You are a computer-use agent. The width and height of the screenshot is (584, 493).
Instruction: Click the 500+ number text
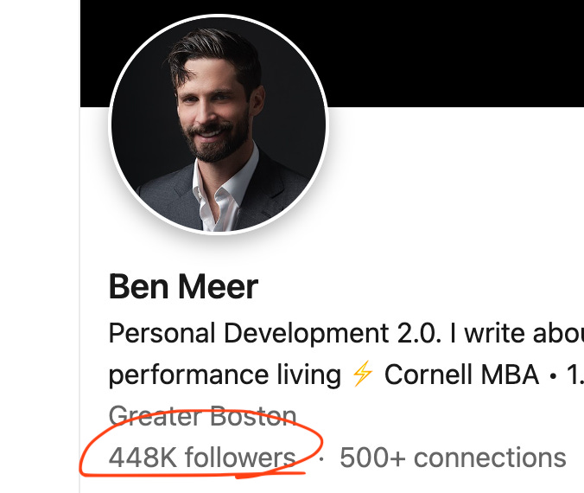(x=372, y=458)
